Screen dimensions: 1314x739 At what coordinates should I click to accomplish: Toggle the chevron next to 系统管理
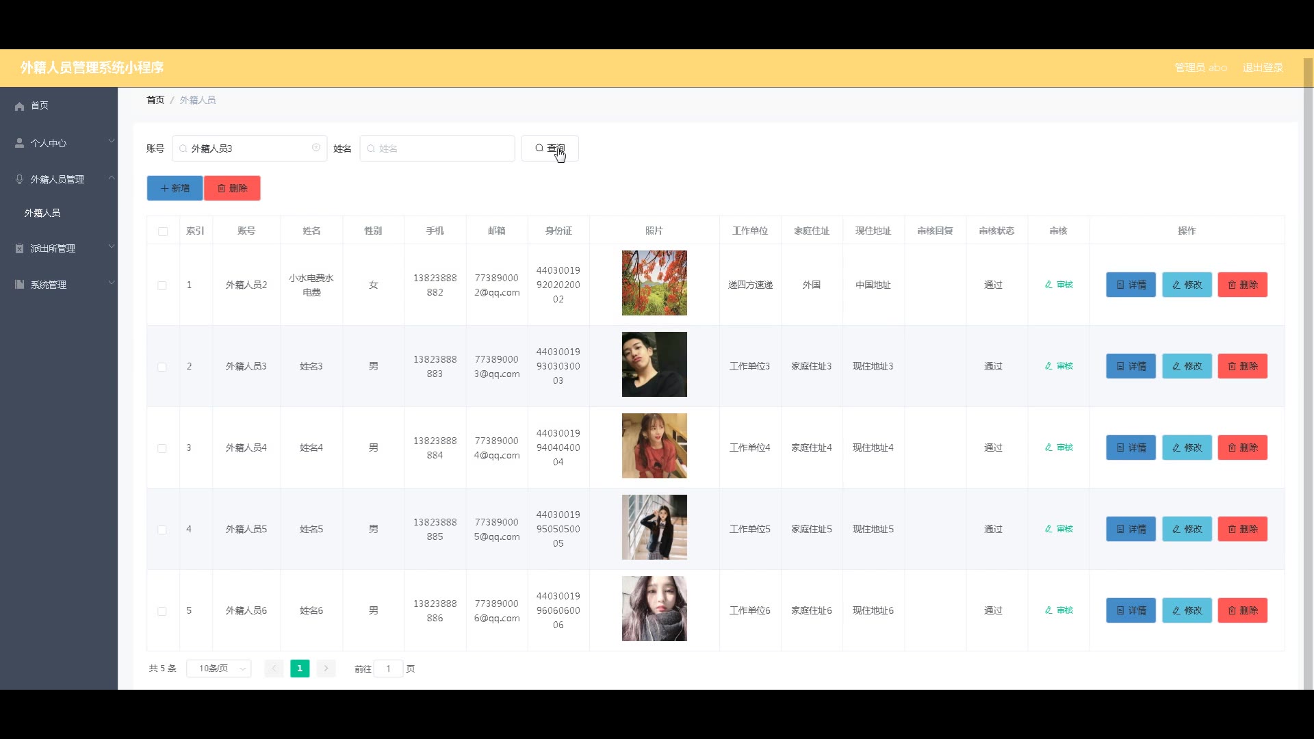point(111,283)
